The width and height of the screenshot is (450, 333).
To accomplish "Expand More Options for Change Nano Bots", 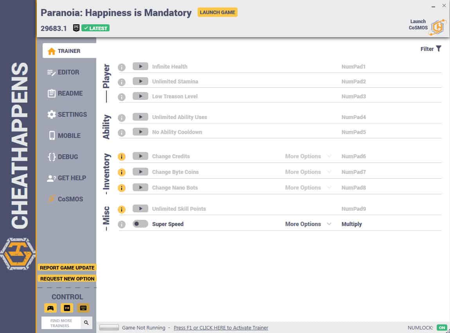I will pos(308,188).
